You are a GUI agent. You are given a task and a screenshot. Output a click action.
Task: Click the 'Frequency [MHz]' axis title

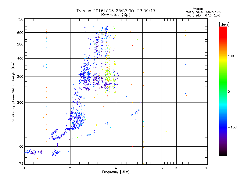click(x=116, y=172)
